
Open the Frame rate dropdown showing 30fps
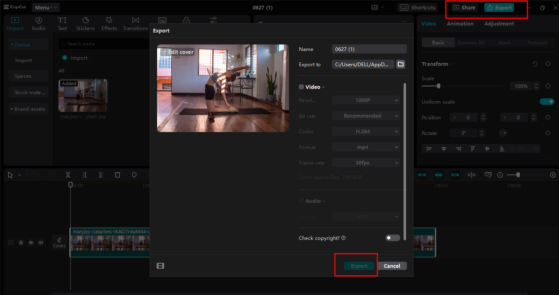click(x=366, y=162)
